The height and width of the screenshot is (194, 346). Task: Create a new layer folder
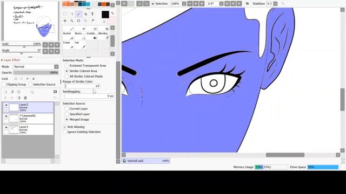[19, 92]
